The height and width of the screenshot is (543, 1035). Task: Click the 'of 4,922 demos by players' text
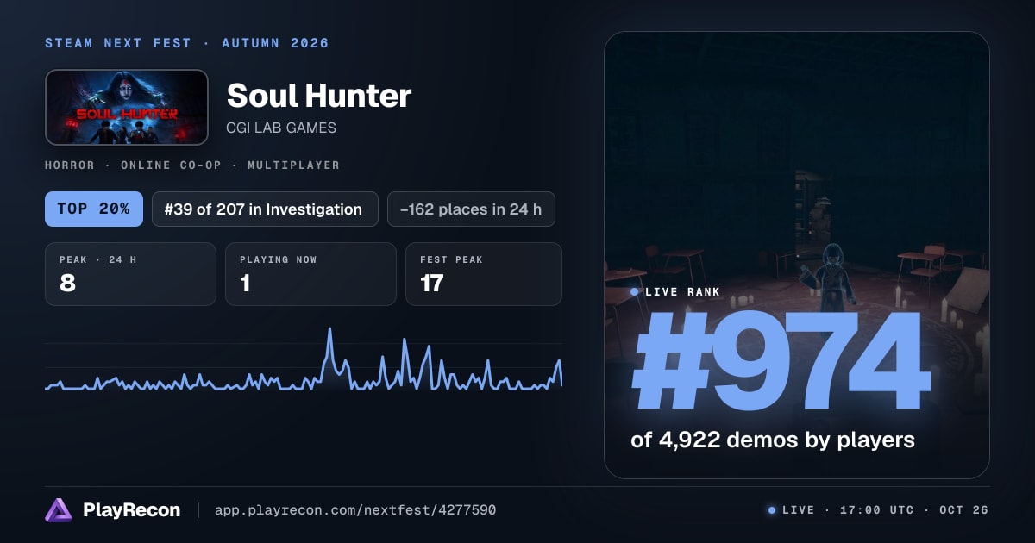773,440
